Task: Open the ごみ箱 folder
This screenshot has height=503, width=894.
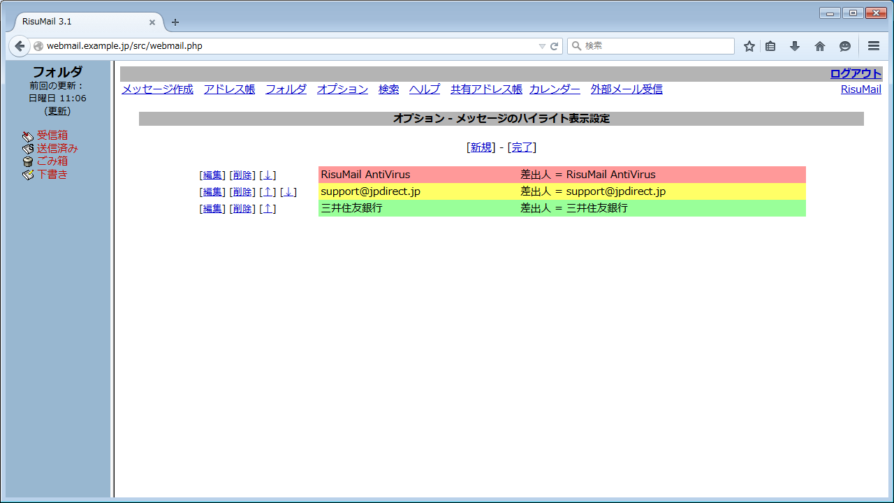Action: [52, 161]
